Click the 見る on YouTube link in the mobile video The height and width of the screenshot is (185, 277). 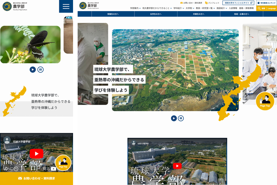tap(50, 169)
